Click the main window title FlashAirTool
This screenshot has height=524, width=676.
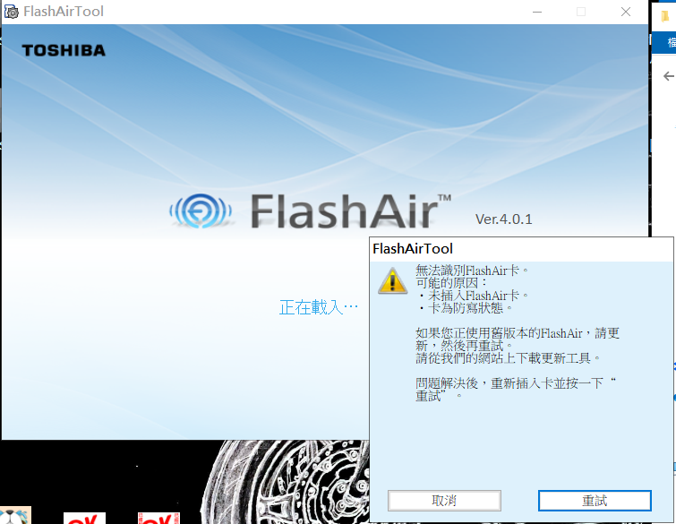(x=64, y=12)
